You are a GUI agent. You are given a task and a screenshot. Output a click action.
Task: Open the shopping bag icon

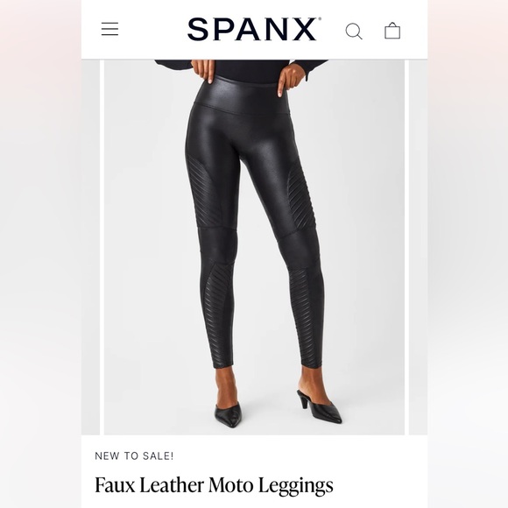pyautogui.click(x=392, y=31)
